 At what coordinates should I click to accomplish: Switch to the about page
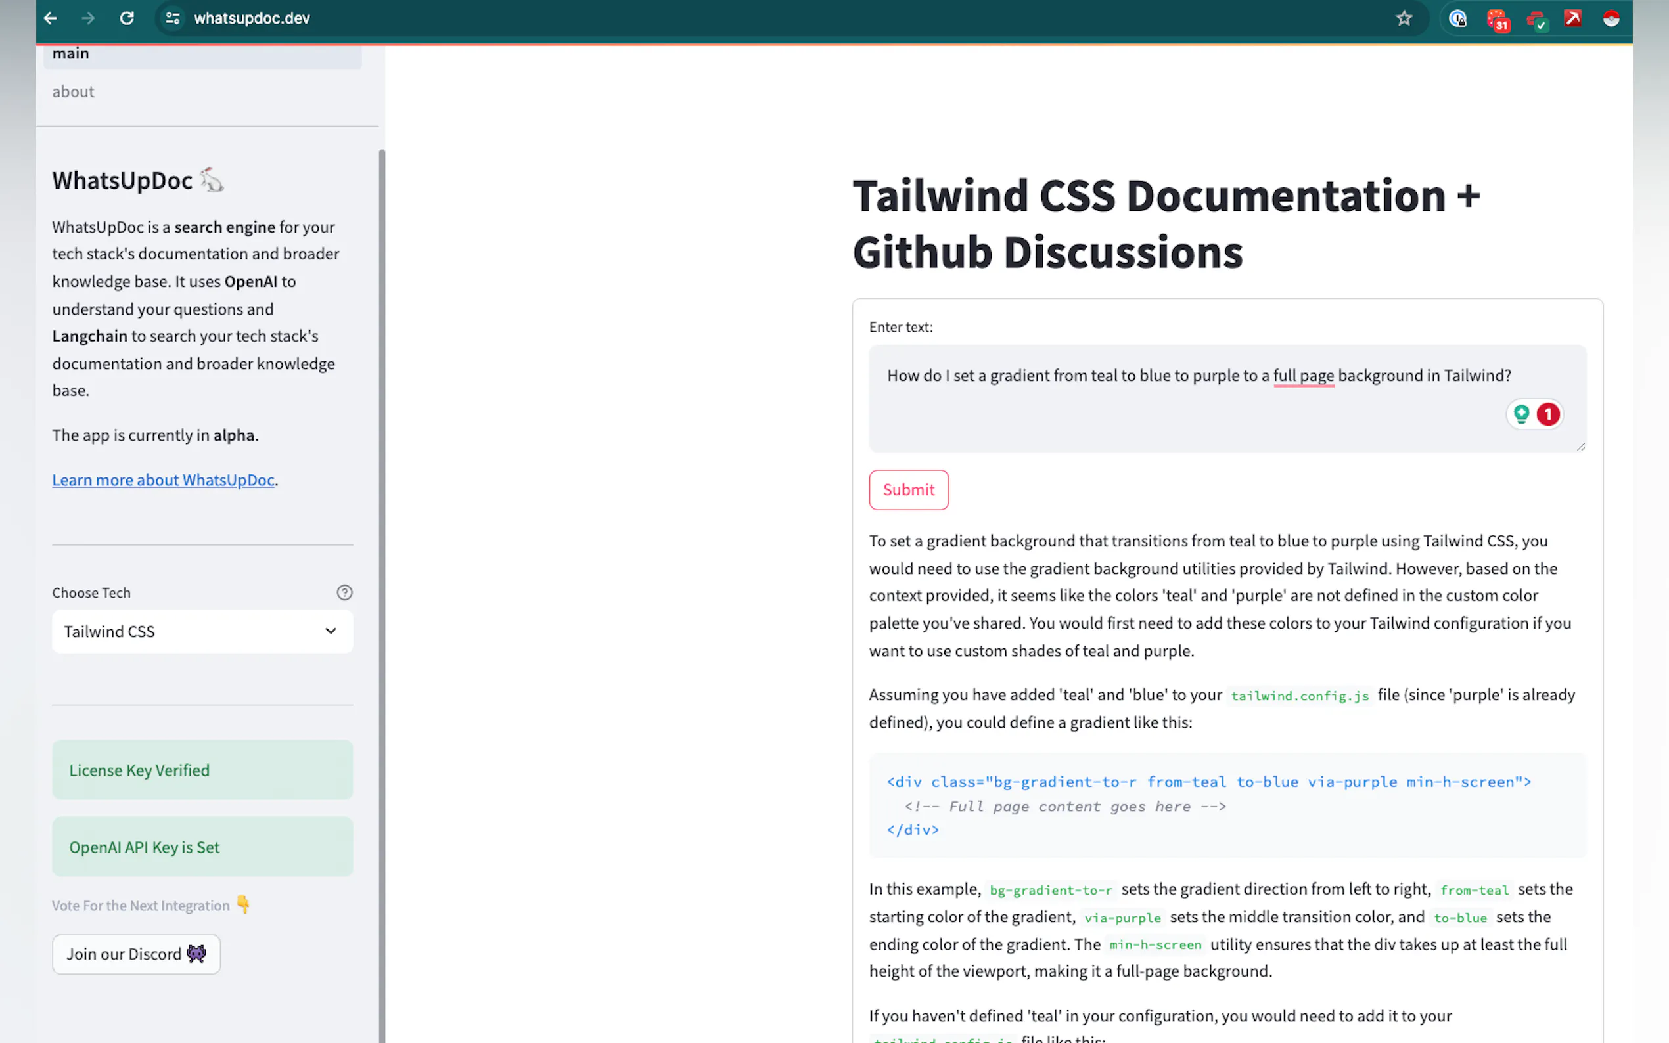(x=73, y=92)
